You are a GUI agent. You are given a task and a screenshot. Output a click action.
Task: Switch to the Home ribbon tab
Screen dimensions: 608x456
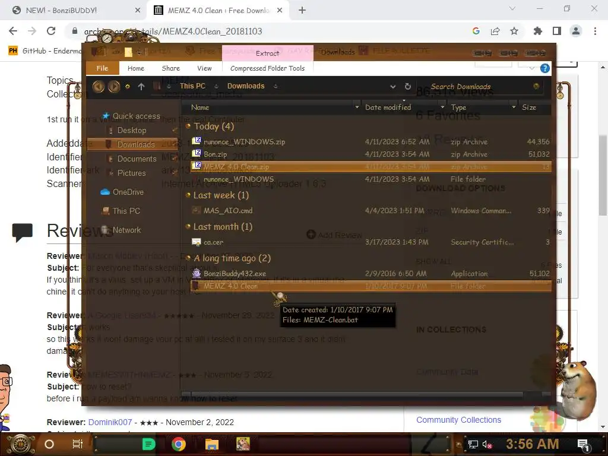(136, 68)
